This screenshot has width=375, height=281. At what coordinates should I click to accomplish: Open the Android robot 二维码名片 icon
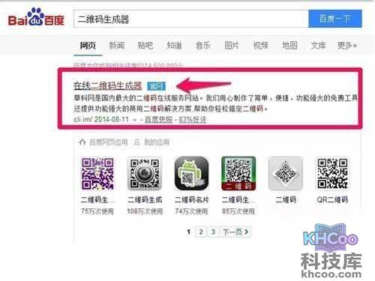tap(191, 174)
